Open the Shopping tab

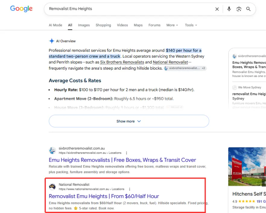[x=103, y=25]
